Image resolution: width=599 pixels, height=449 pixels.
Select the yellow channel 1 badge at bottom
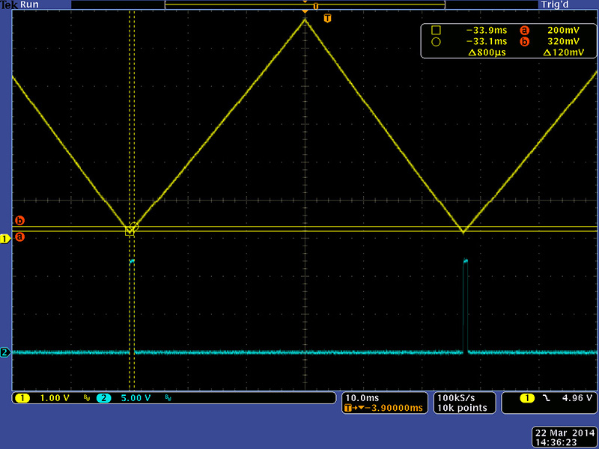[22, 398]
